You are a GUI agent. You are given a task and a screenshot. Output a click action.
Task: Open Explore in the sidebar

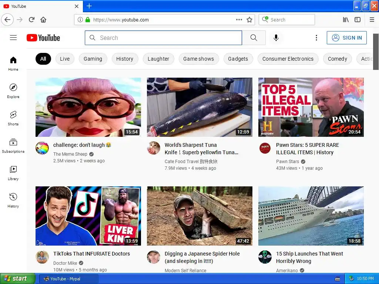[13, 91]
